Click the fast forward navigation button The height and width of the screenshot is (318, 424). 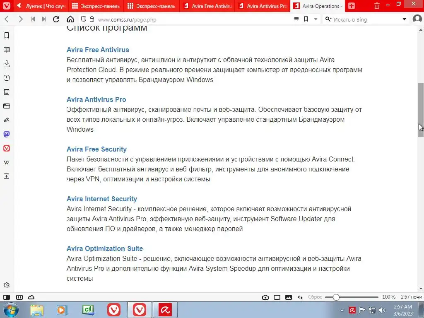(44, 19)
